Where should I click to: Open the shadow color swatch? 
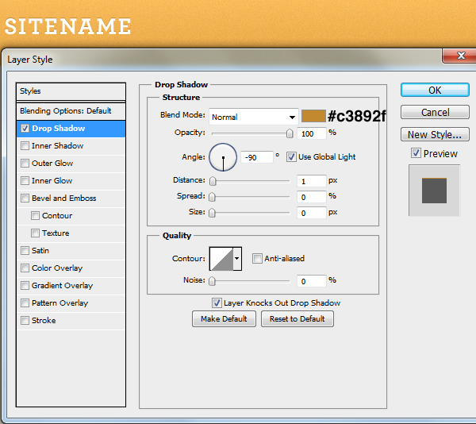313,117
